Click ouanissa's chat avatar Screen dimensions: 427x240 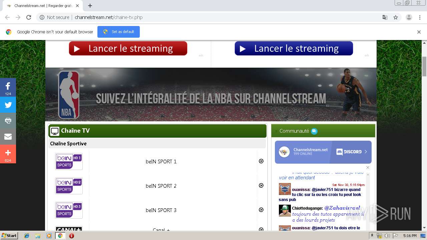pyautogui.click(x=285, y=189)
